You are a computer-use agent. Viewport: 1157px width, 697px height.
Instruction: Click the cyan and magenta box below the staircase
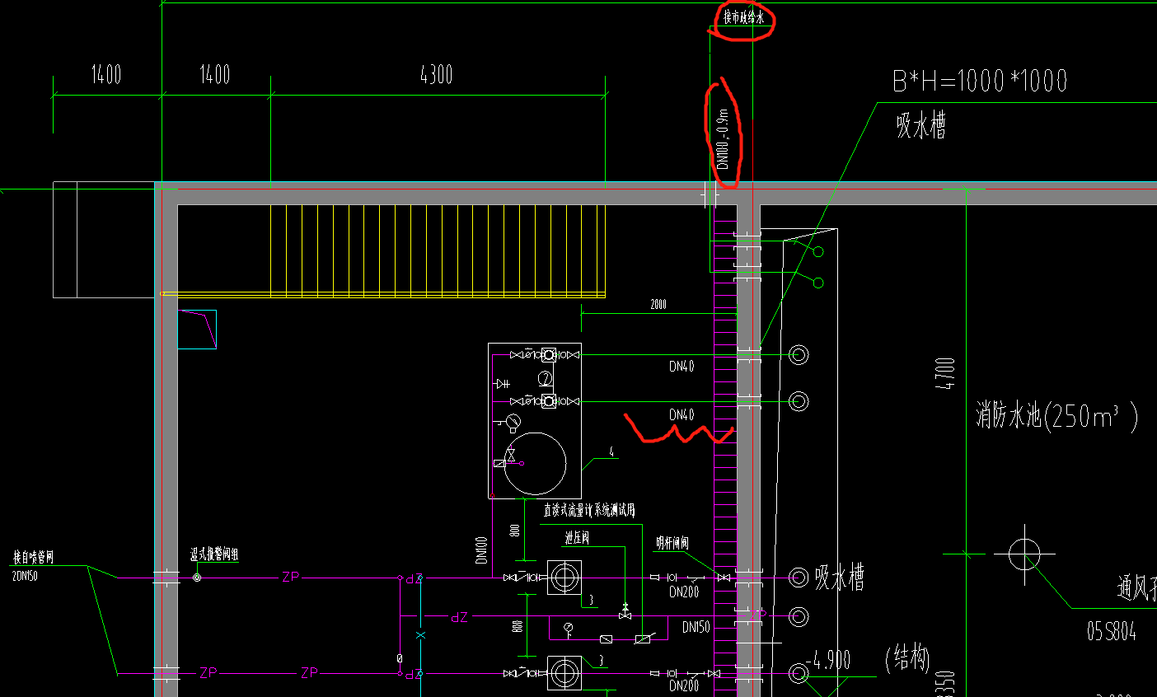coord(198,329)
